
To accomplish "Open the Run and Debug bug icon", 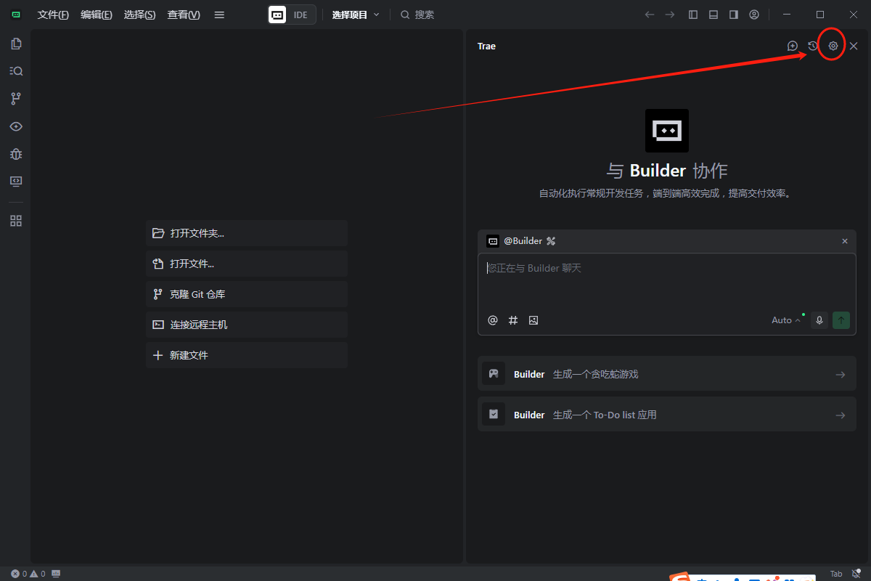I will pos(16,154).
